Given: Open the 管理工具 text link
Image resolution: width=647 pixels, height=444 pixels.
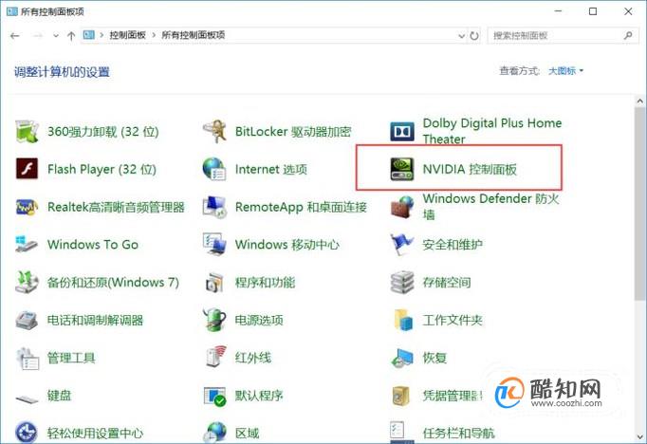Looking at the screenshot, I should click(x=71, y=358).
